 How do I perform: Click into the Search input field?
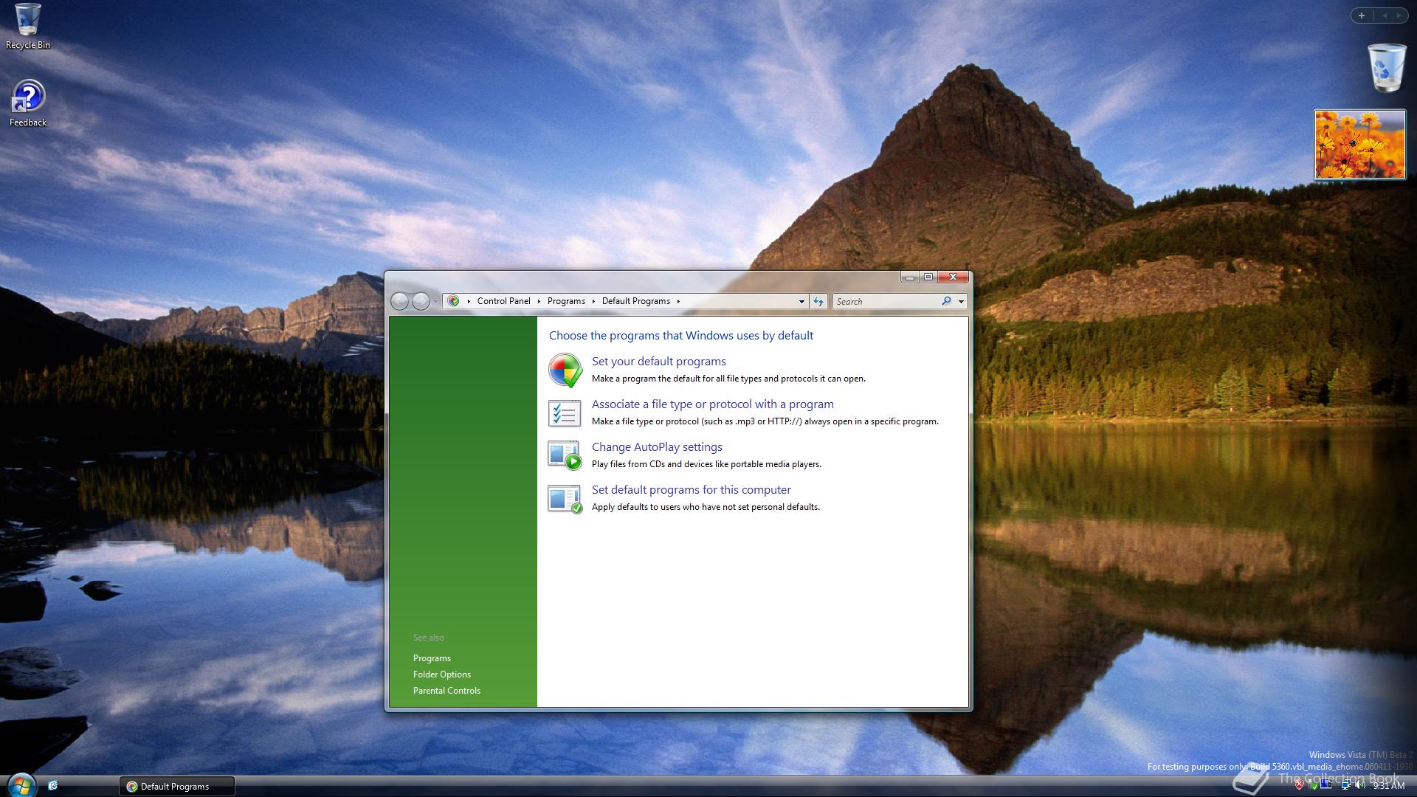(x=886, y=301)
